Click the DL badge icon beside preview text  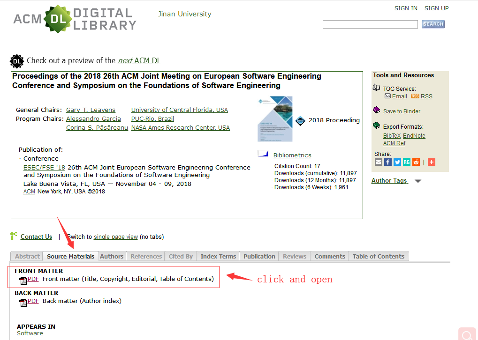17,61
